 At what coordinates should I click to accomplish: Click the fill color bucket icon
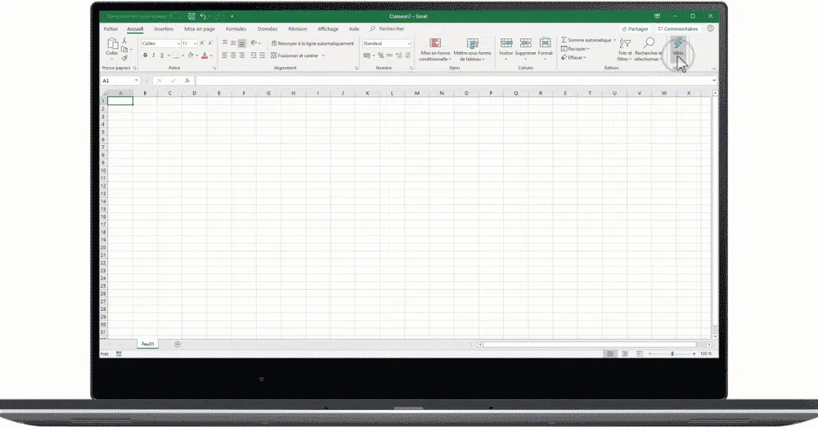pyautogui.click(x=191, y=56)
